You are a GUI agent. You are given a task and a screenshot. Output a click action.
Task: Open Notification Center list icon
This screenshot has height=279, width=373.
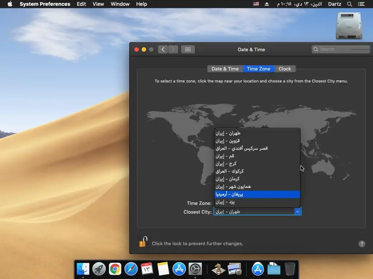tap(361, 4)
